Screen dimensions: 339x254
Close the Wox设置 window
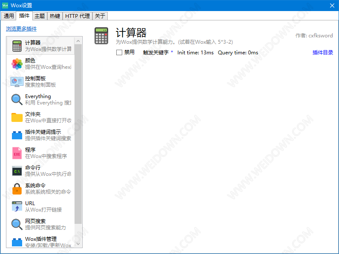[x=332, y=6]
